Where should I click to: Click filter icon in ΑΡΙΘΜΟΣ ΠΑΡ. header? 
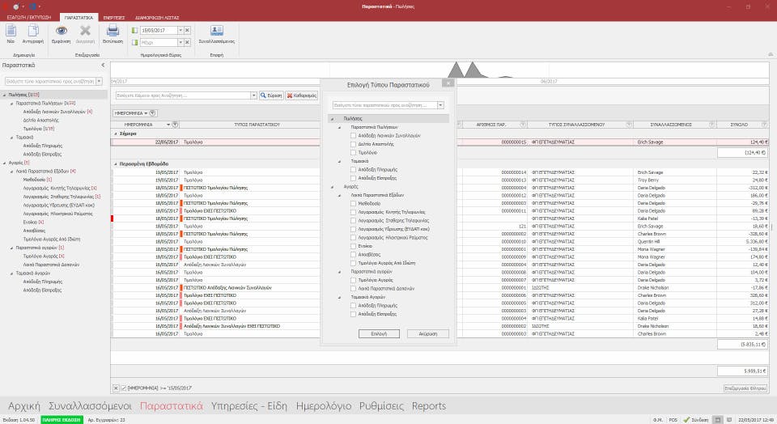tap(523, 125)
